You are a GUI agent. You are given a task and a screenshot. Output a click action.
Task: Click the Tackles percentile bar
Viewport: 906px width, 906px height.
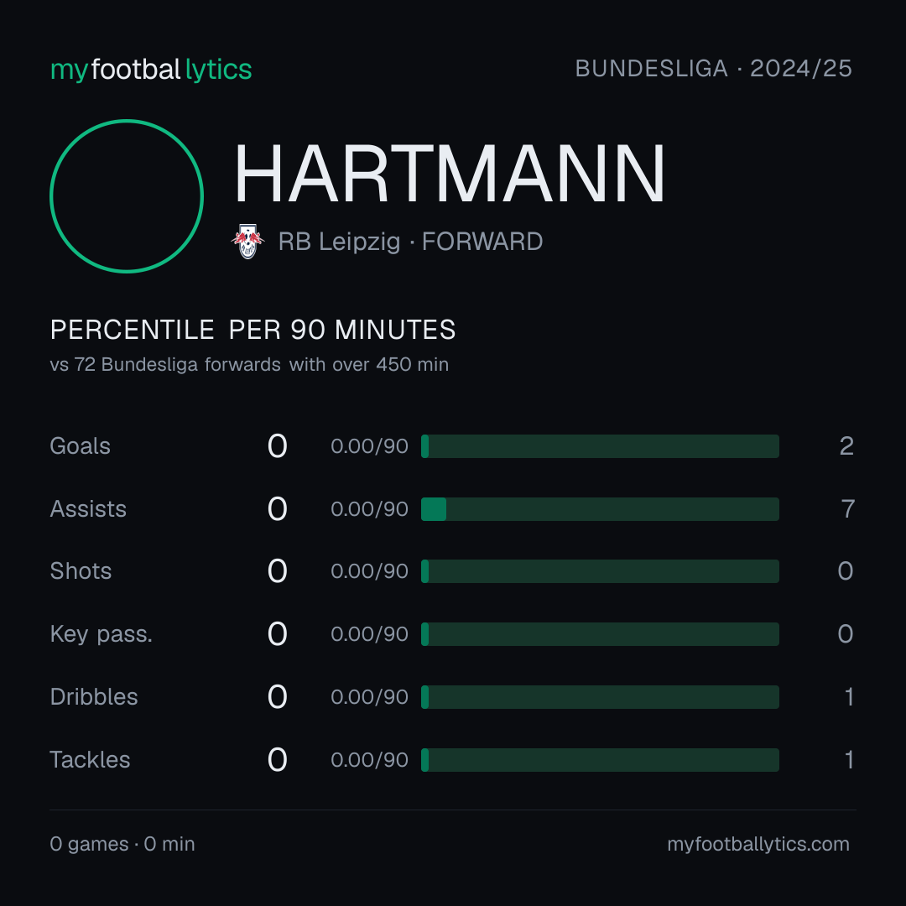(600, 760)
